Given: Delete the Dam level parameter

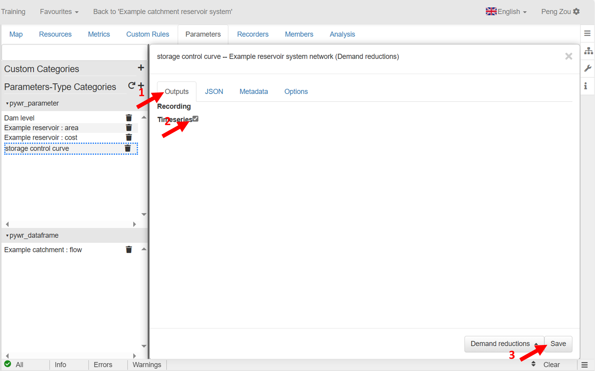Looking at the screenshot, I should click(129, 118).
